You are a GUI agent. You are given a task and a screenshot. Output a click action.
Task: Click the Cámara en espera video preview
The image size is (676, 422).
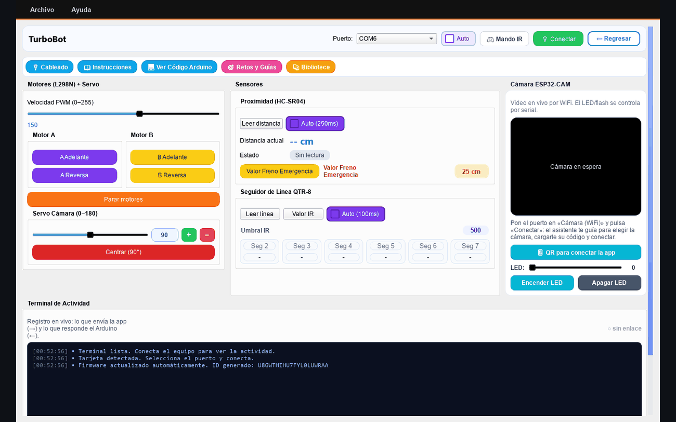coord(576,166)
